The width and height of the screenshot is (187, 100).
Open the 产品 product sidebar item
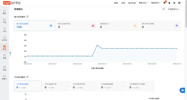click(x=4, y=21)
